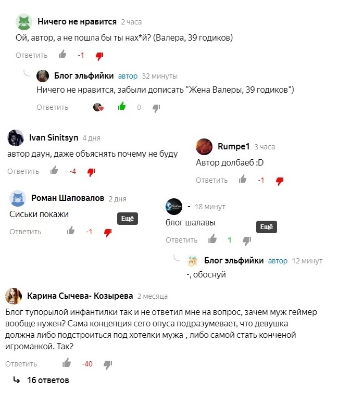Screen dimensions: 338x393
Task: Toggle dislike on Rumpe1 comment
Action: pos(280,181)
